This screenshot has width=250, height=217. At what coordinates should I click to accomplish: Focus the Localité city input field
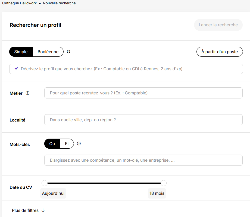(143, 120)
